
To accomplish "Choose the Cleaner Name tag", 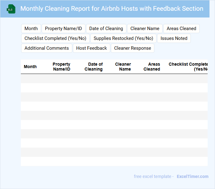I will point(145,29).
